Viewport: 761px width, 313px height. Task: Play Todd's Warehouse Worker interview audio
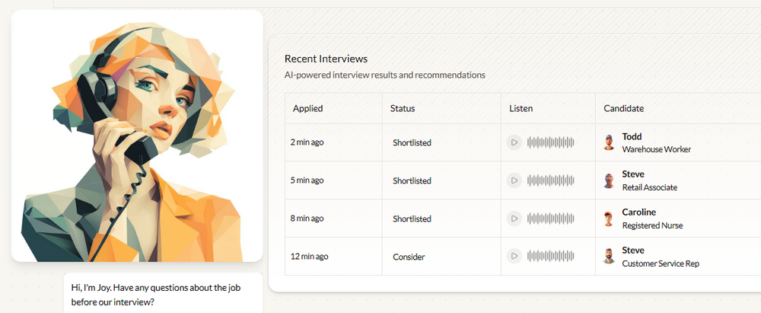click(514, 142)
